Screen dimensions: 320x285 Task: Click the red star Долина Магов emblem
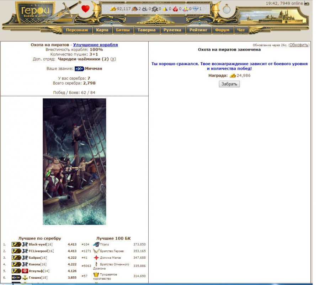(96, 258)
